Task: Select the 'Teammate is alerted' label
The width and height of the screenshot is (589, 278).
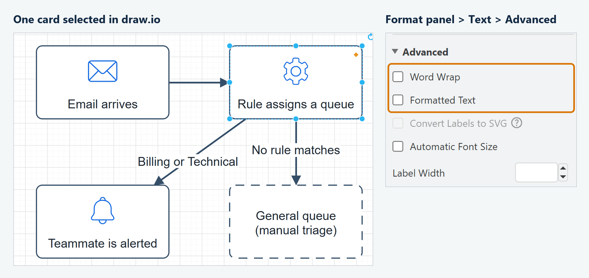Action: click(102, 244)
